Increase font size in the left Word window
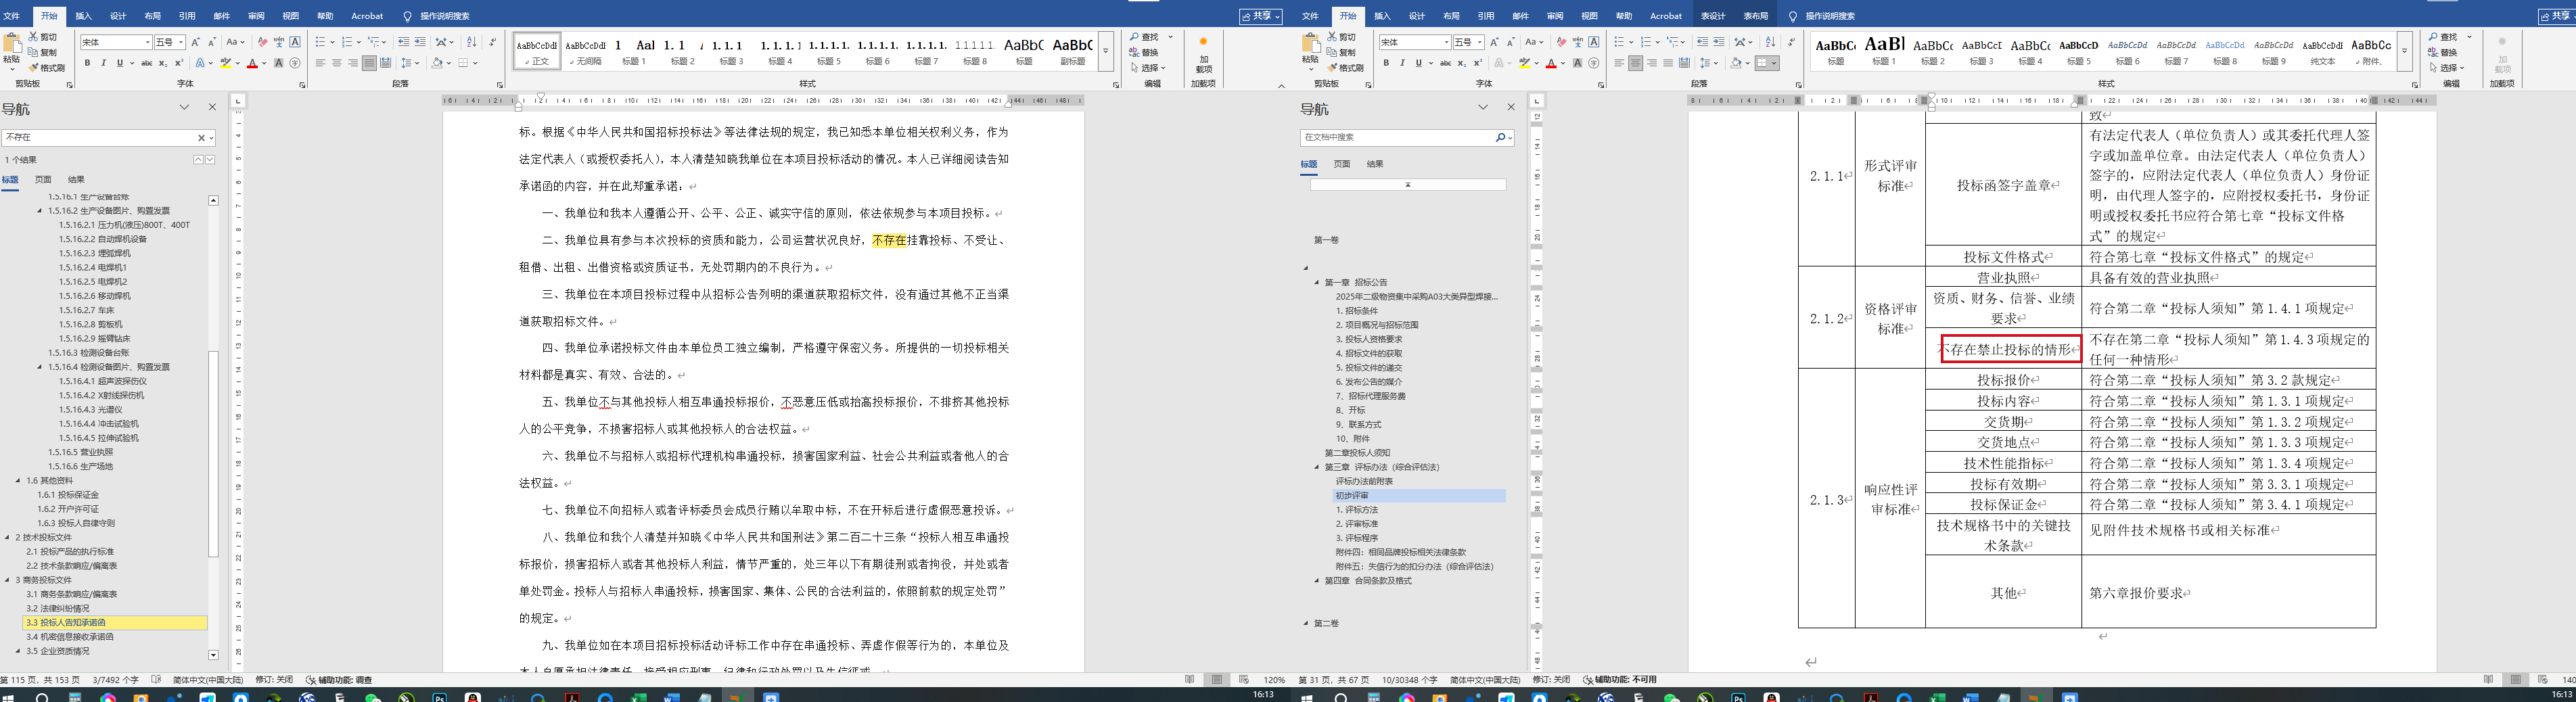 pos(196,42)
